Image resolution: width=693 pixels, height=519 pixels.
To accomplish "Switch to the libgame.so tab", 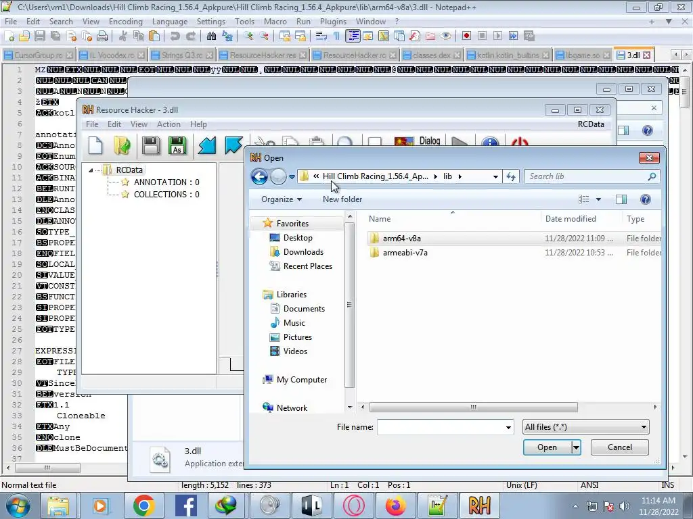I will (583, 55).
